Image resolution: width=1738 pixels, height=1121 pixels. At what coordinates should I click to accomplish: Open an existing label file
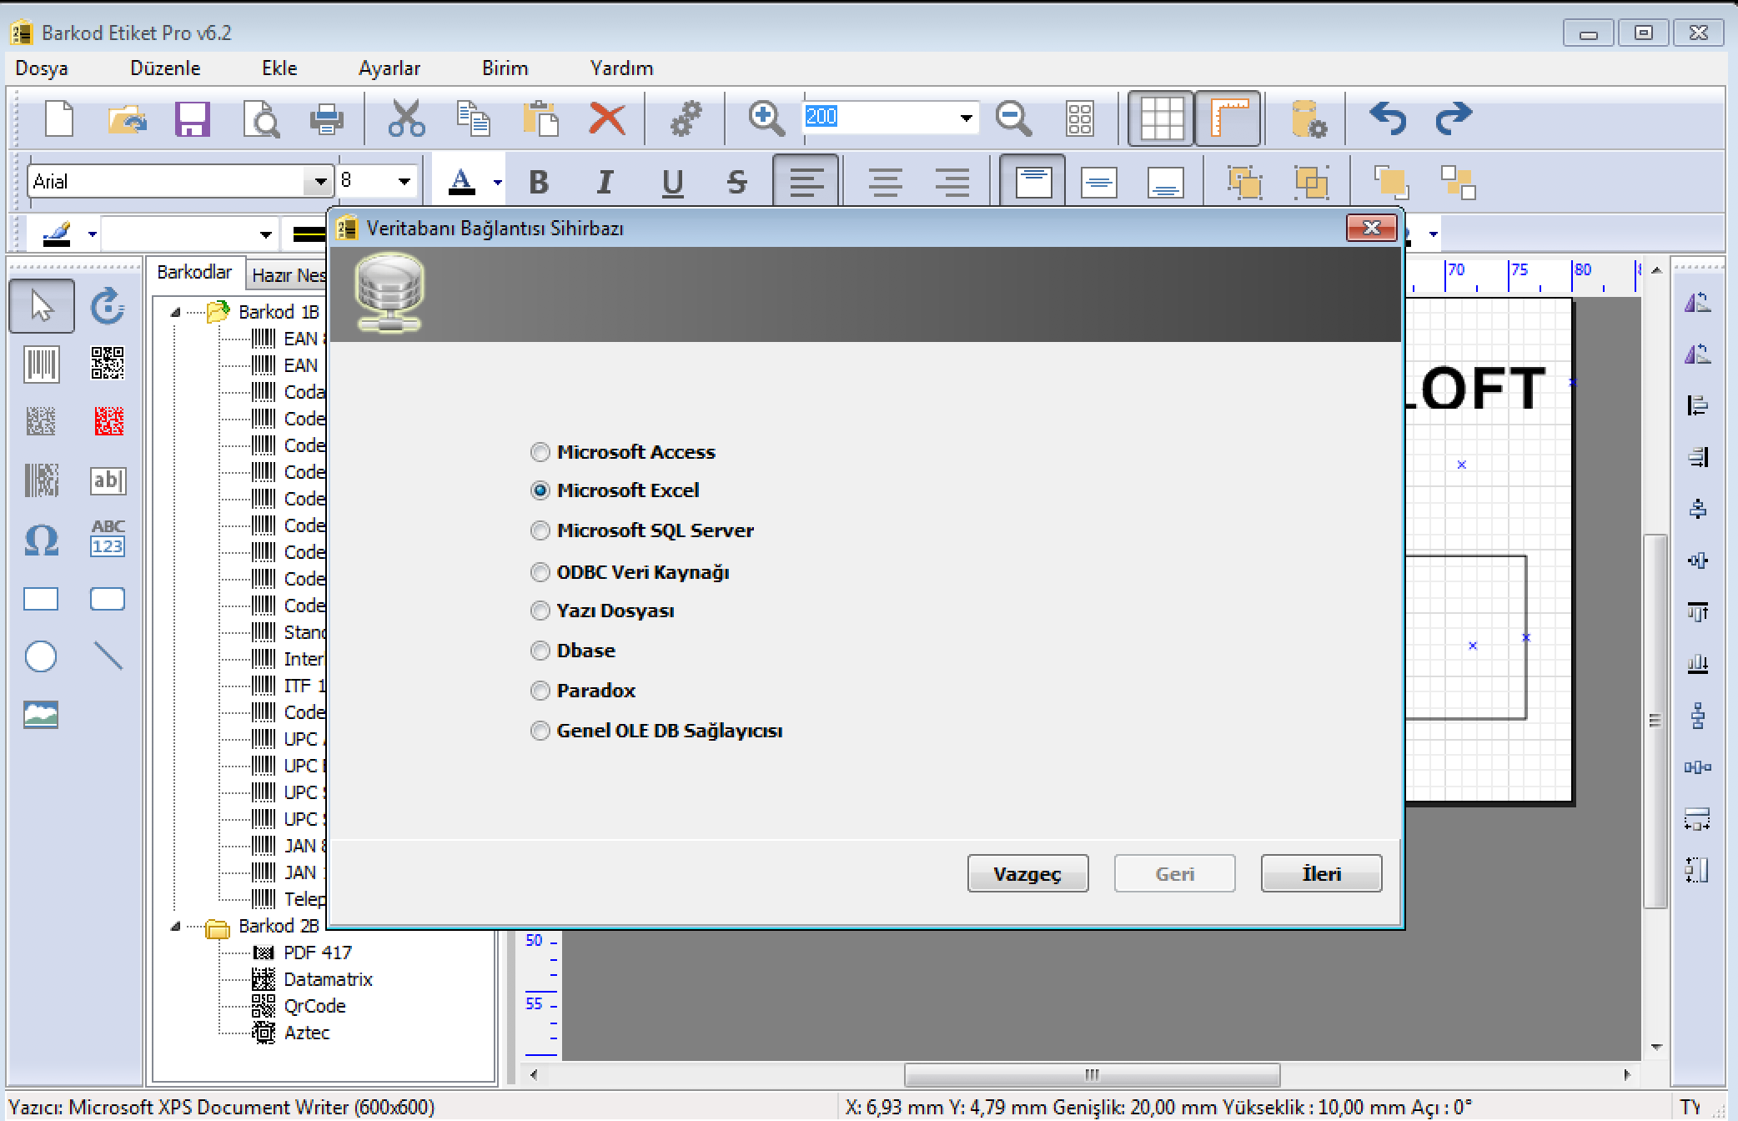127,118
